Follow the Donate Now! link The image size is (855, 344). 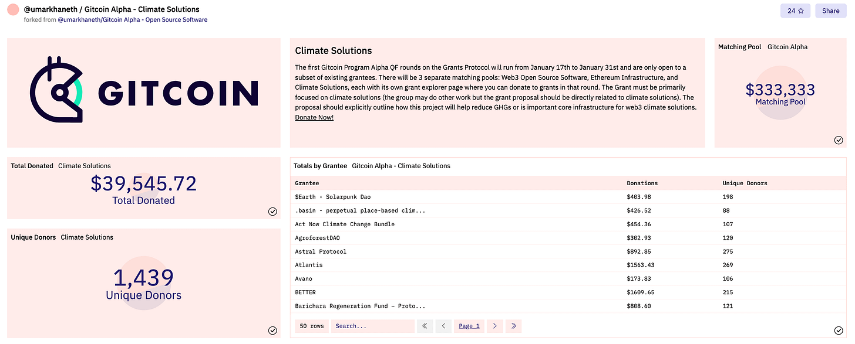[314, 117]
